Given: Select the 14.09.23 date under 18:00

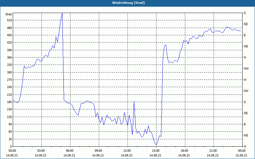Looking at the screenshot, I should click(x=184, y=155).
